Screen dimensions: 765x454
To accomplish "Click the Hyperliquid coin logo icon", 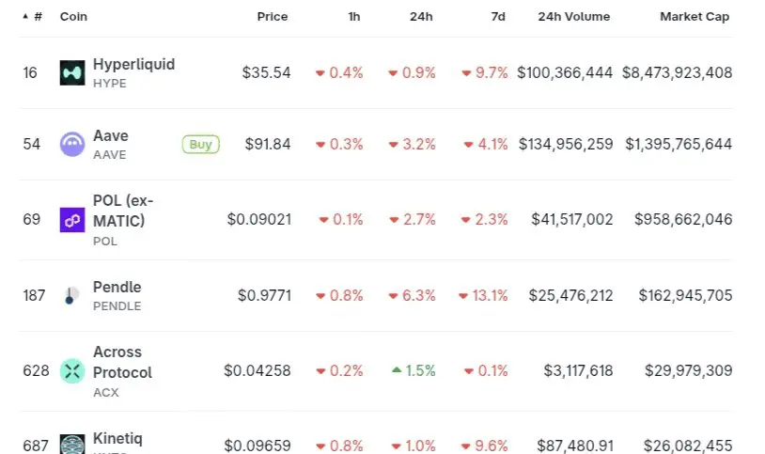I will [x=72, y=73].
